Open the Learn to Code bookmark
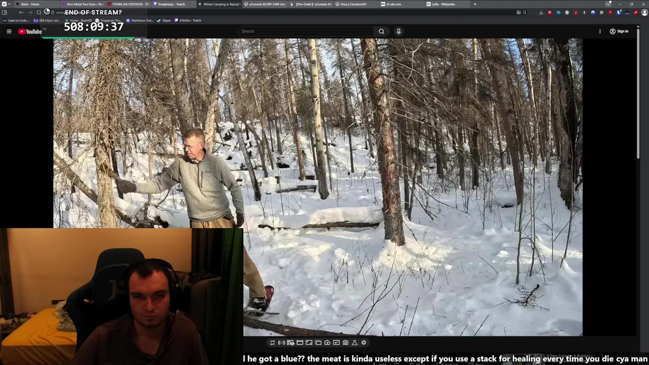 click(x=16, y=20)
